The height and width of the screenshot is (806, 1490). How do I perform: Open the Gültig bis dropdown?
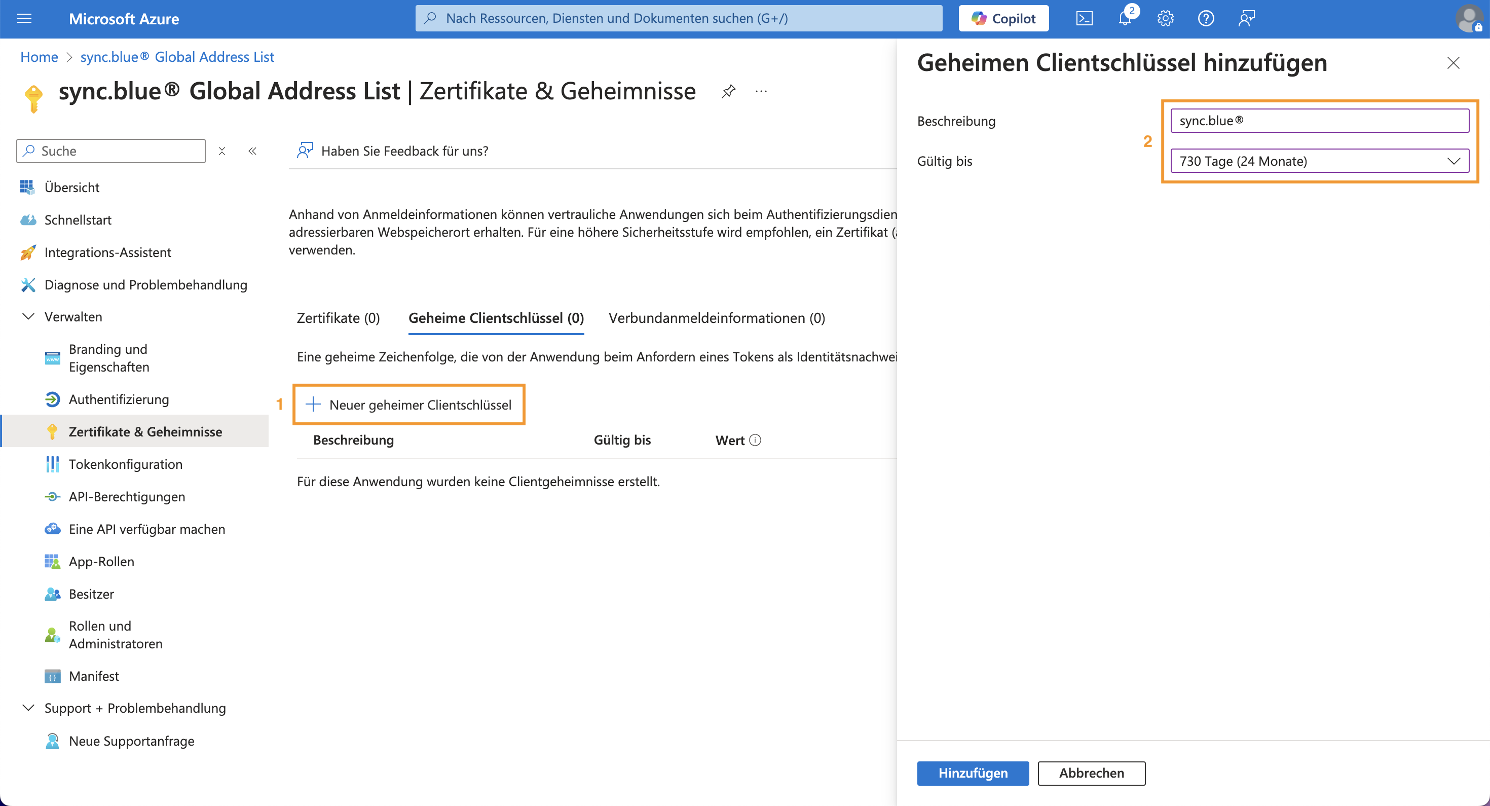1319,161
